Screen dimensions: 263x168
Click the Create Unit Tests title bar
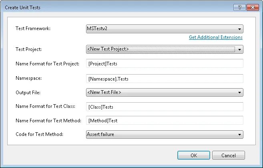click(x=100, y=7)
